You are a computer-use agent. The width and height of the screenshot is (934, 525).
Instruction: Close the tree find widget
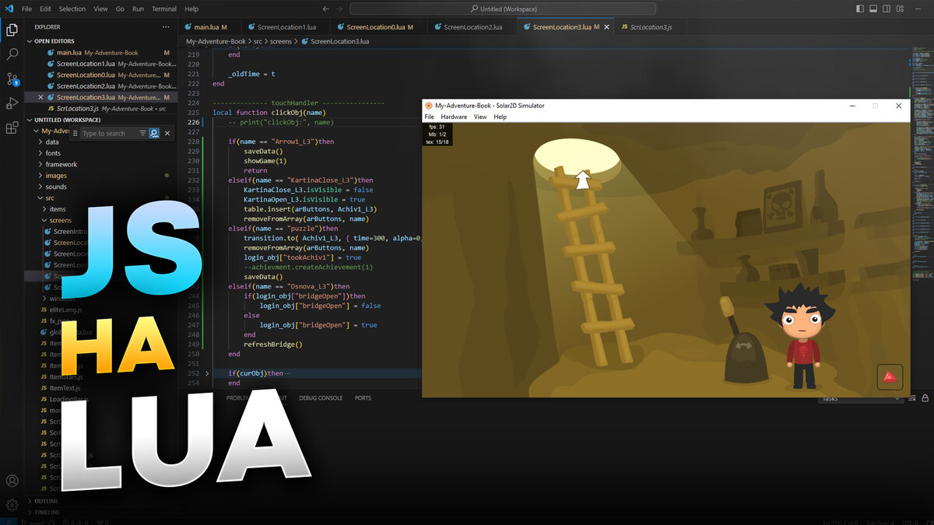(x=167, y=133)
